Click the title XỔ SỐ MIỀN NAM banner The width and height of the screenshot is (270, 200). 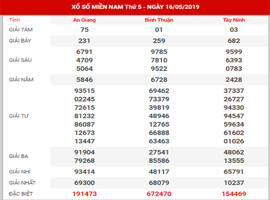[135, 8]
